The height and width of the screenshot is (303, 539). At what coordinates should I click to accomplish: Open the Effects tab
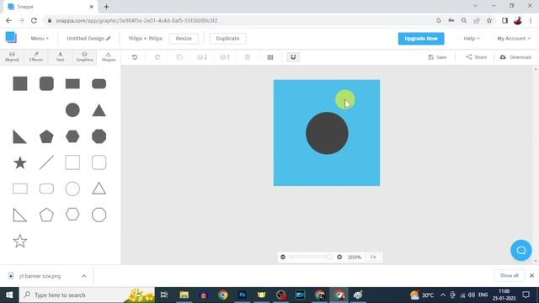[x=36, y=57]
